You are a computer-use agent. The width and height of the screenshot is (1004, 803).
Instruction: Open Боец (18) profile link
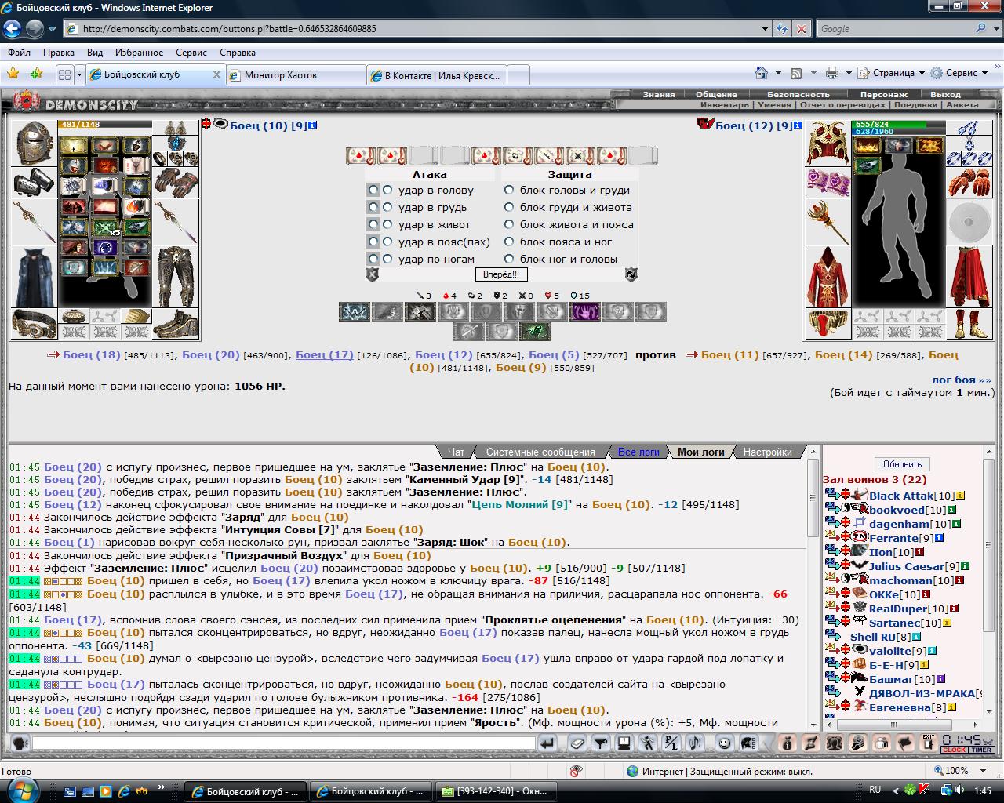[x=92, y=354]
